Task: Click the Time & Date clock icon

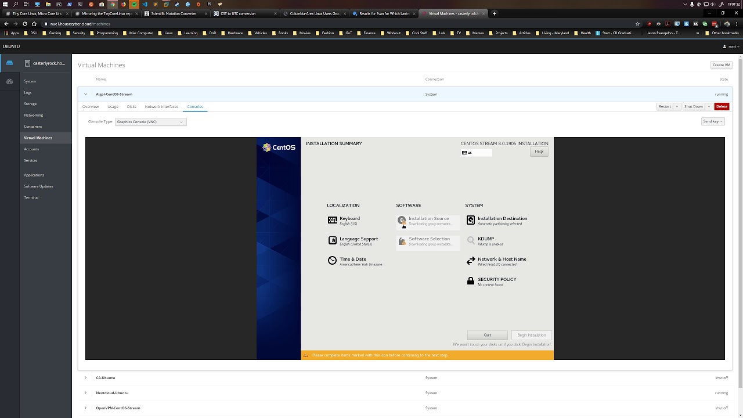Action: click(332, 261)
